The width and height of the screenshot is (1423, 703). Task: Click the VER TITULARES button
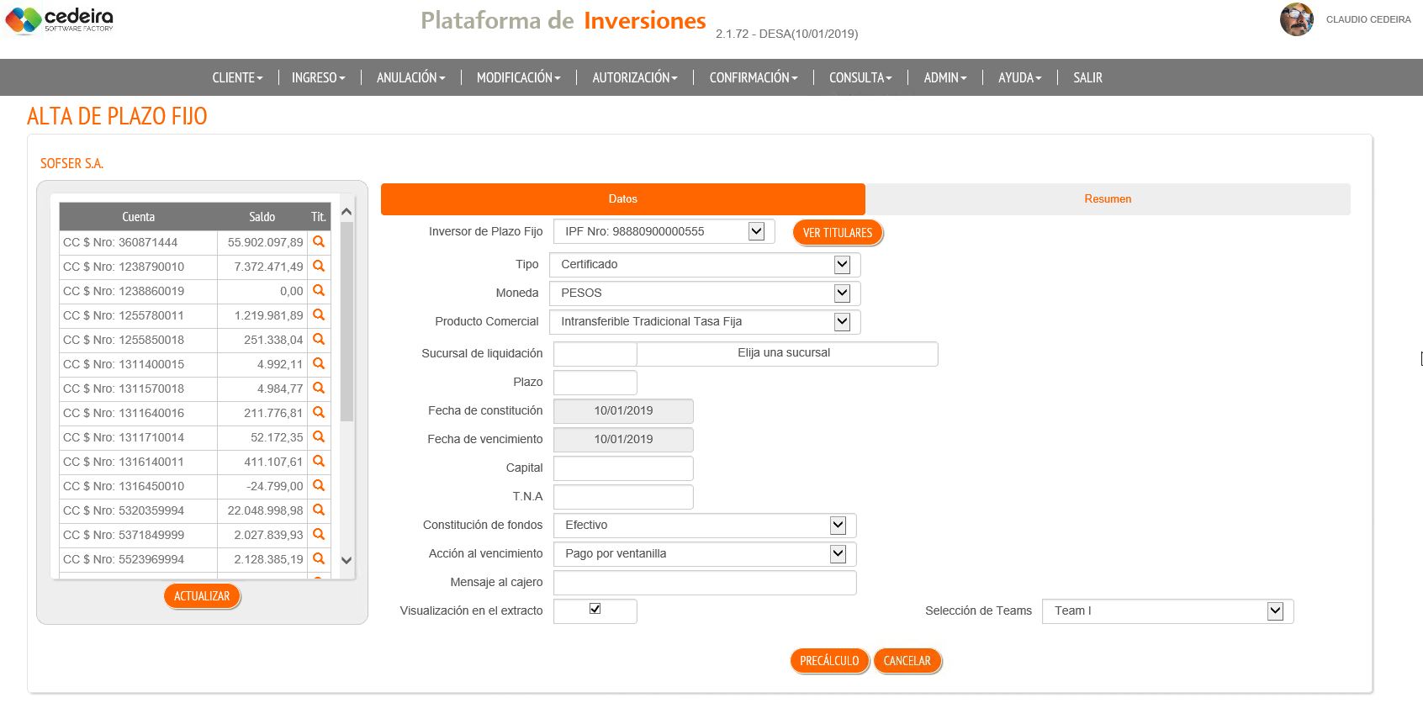838,233
